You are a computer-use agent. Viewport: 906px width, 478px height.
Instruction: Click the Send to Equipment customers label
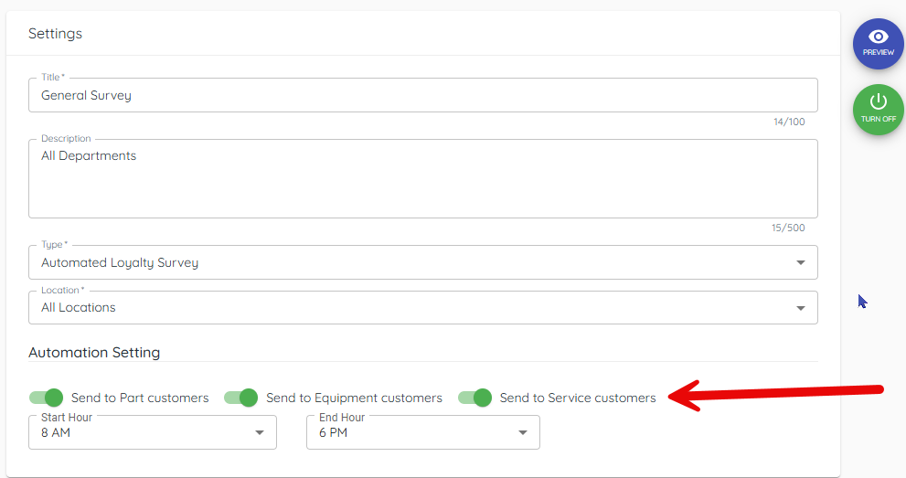click(354, 398)
